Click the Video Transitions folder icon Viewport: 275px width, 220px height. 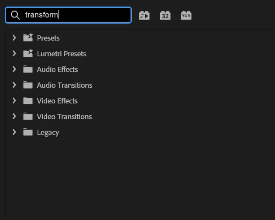(x=28, y=117)
